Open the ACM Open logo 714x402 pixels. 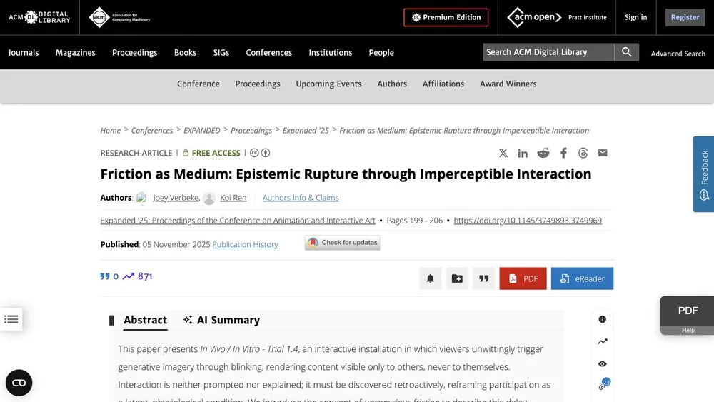tap(534, 17)
